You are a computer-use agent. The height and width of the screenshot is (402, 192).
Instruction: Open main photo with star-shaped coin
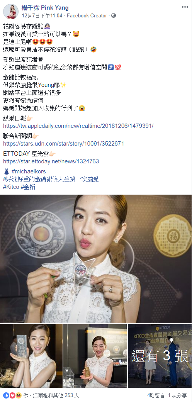[x=96, y=259]
